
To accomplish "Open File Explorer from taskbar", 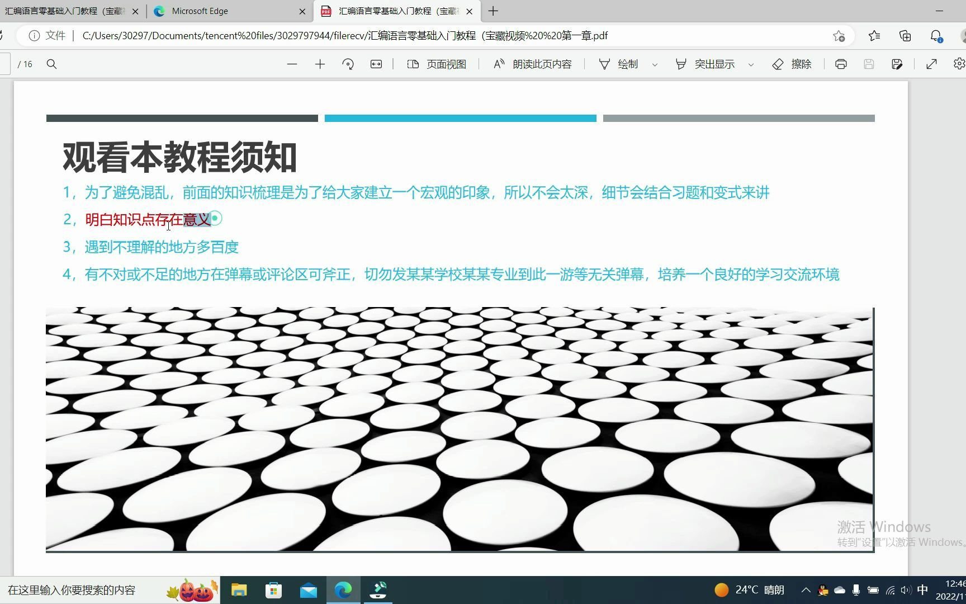I will (x=239, y=590).
